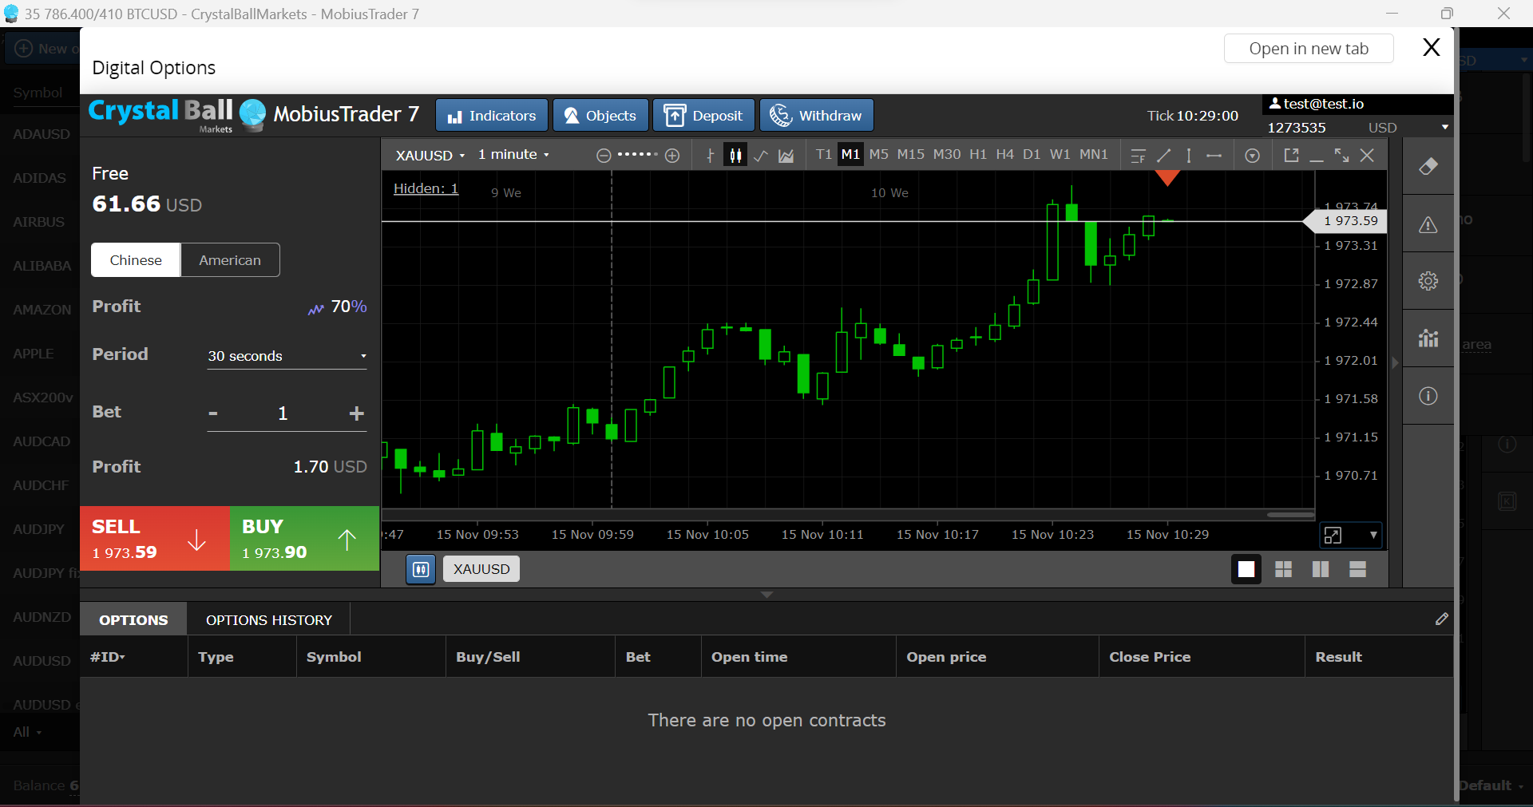Open the autoscale dropdown arrow
Image resolution: width=1533 pixels, height=807 pixels.
tap(1373, 535)
